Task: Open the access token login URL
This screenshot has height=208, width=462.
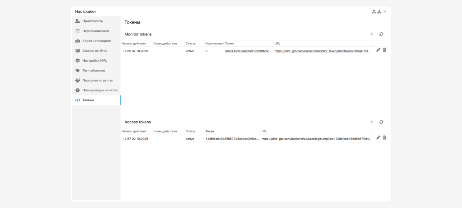Action: (x=316, y=139)
